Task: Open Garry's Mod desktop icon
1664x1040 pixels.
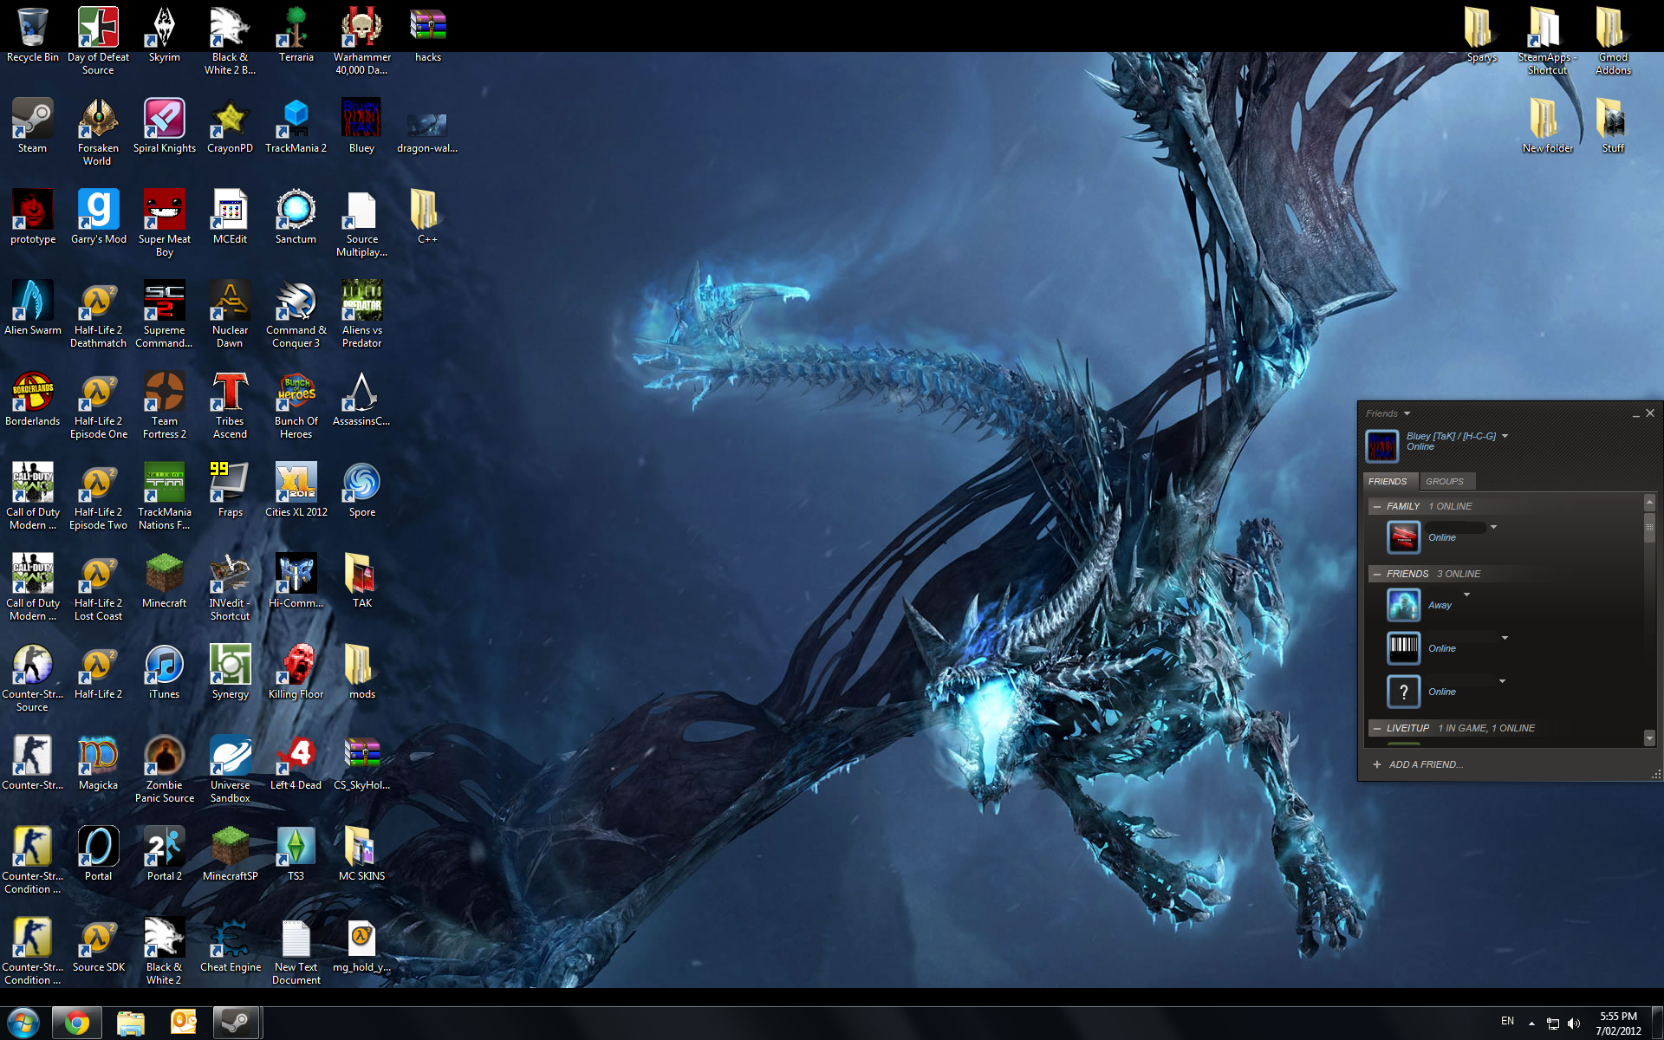Action: (98, 217)
